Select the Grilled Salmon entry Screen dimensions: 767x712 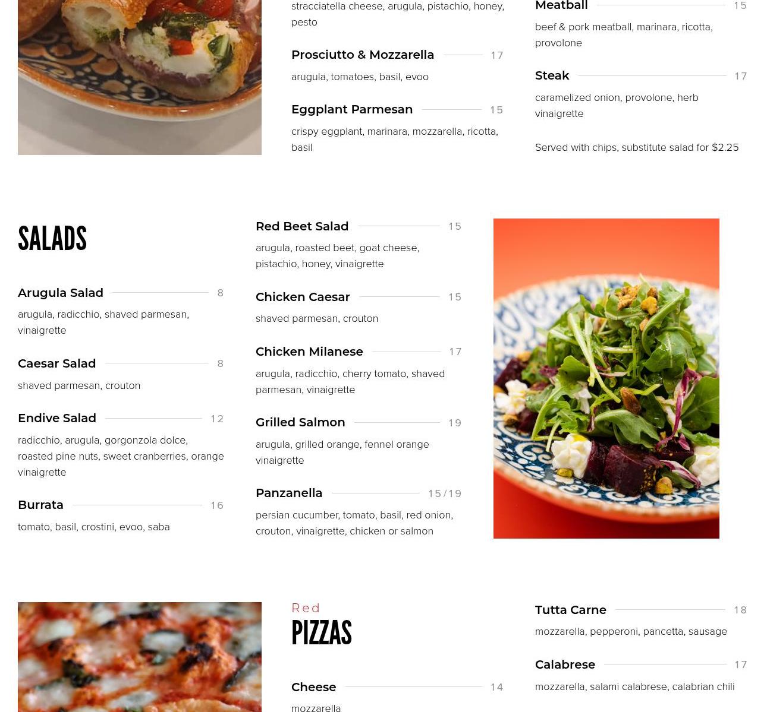click(x=300, y=422)
